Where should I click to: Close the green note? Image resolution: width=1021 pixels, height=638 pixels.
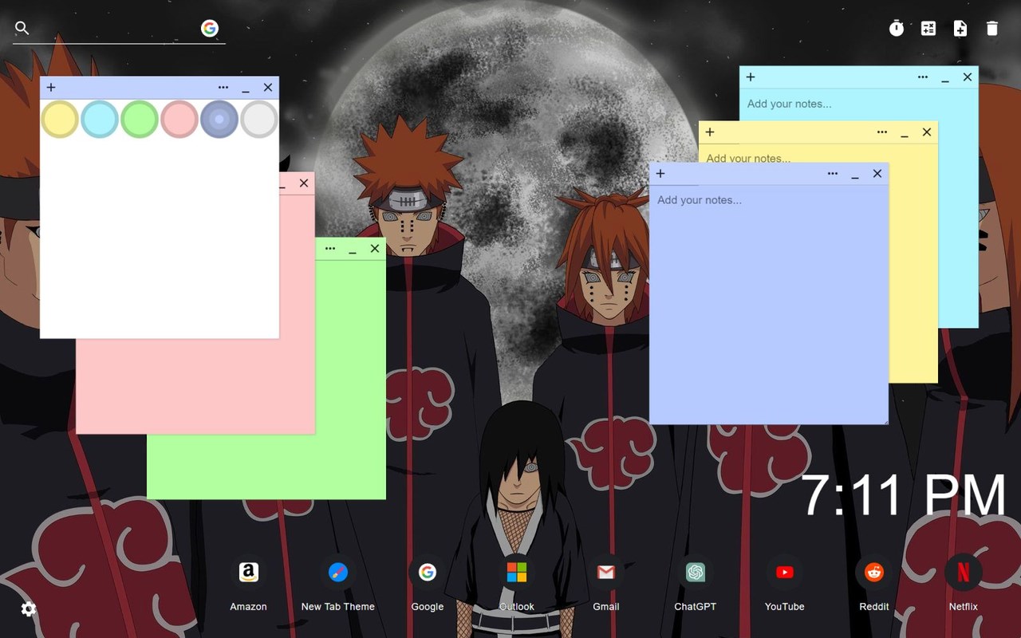tap(375, 249)
